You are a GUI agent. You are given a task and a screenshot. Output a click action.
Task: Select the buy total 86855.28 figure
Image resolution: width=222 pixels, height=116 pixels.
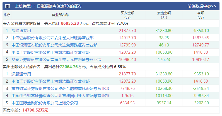[70, 23]
